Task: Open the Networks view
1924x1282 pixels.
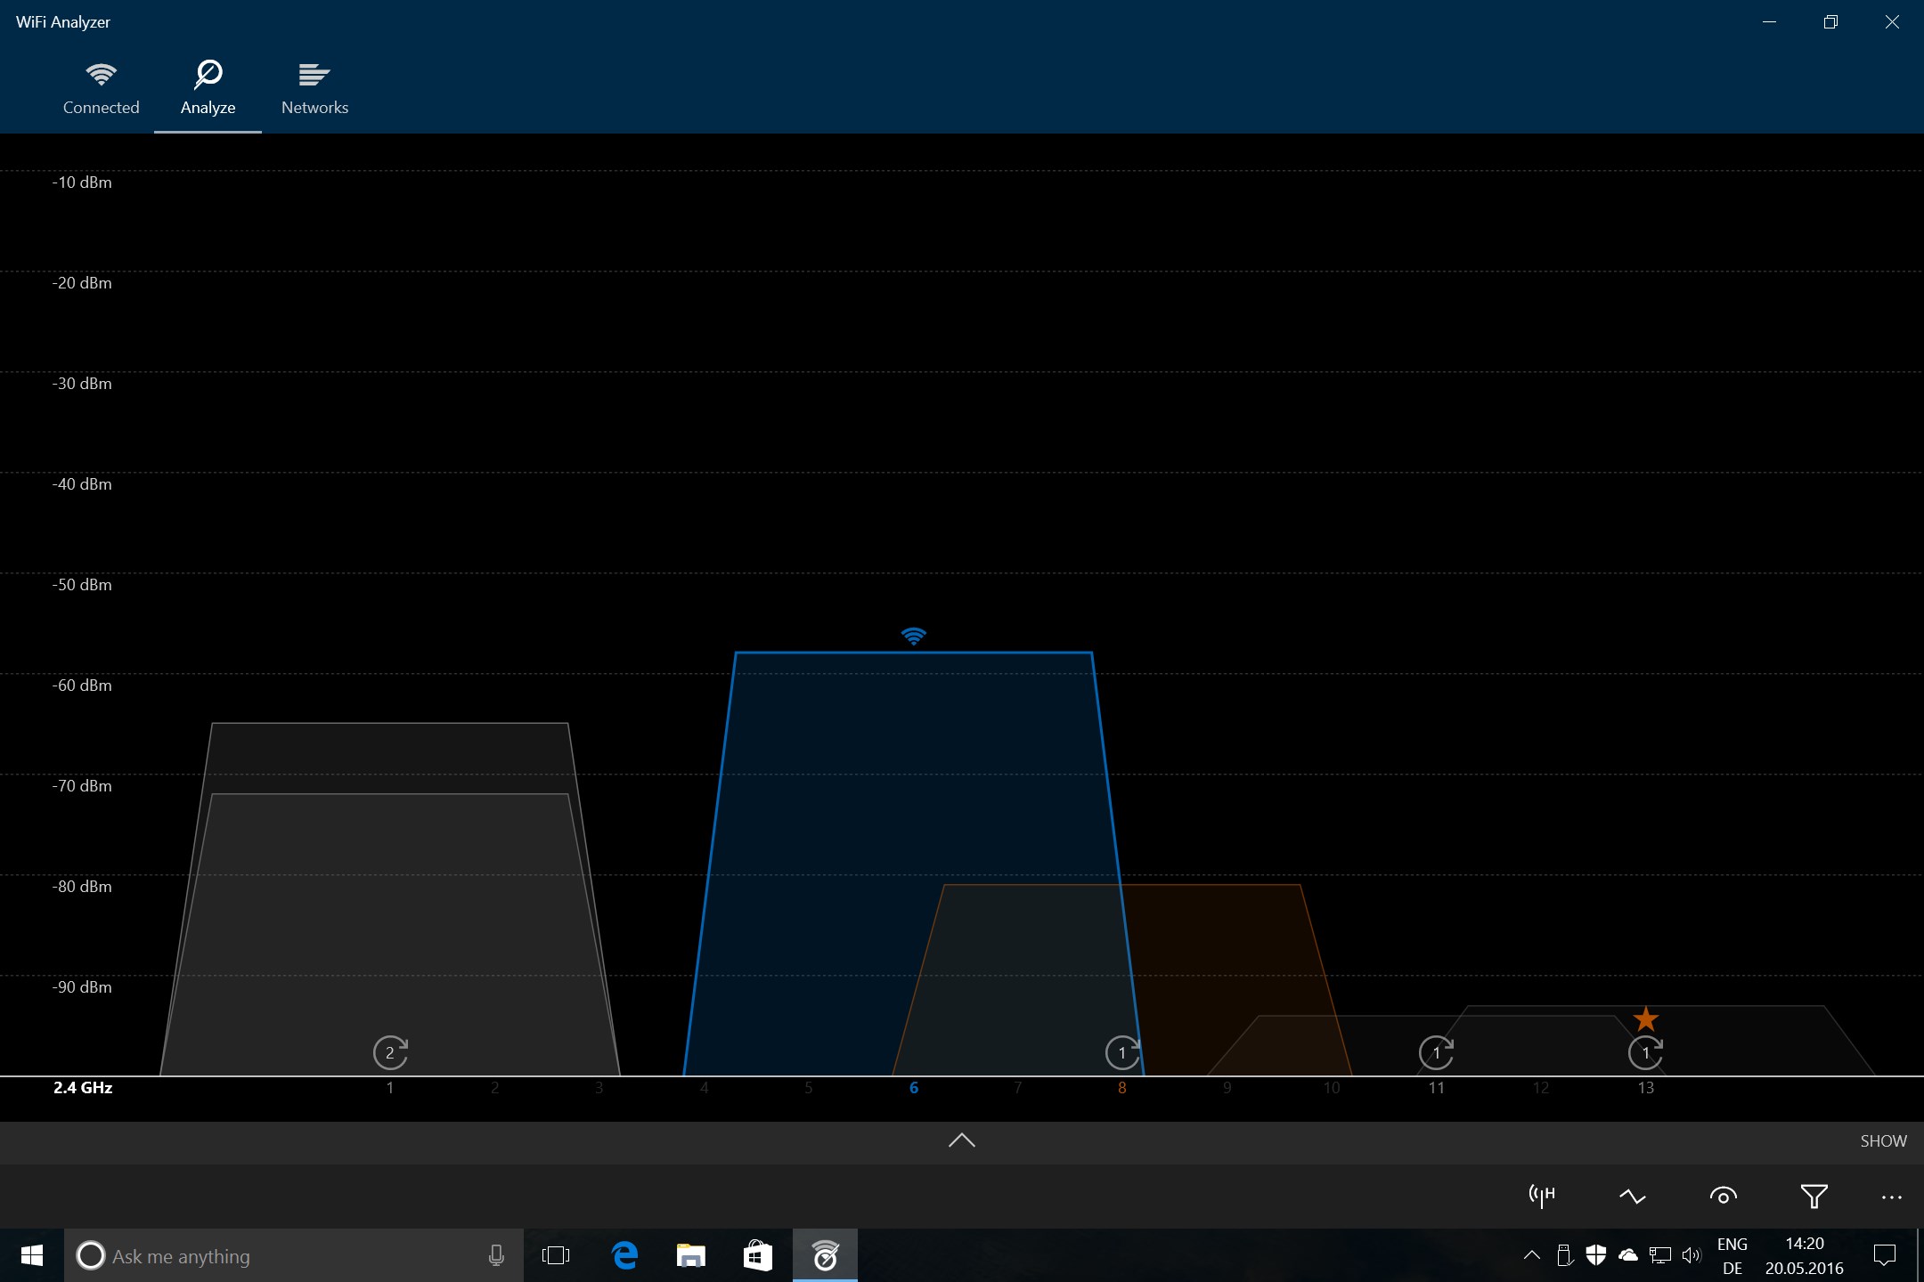Action: point(314,86)
